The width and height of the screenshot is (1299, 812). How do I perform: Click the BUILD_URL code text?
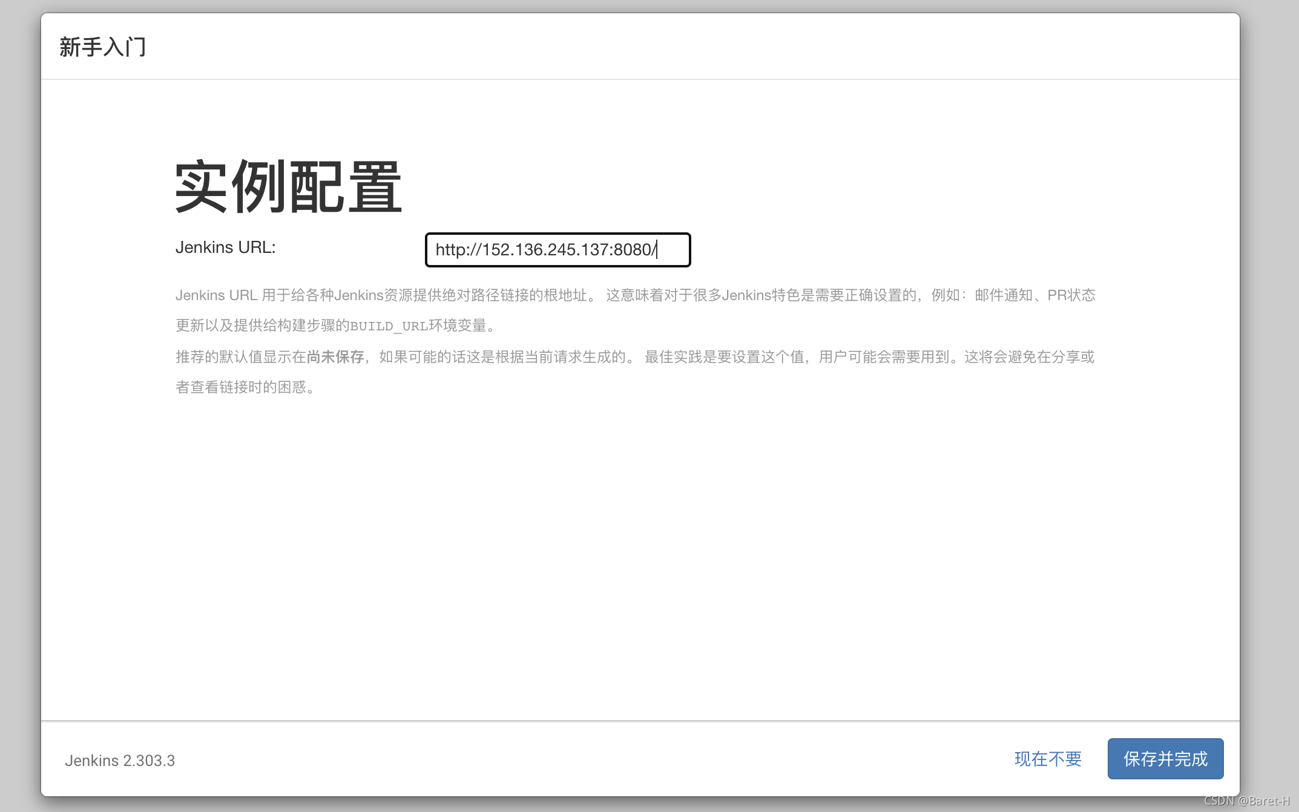[x=389, y=326]
